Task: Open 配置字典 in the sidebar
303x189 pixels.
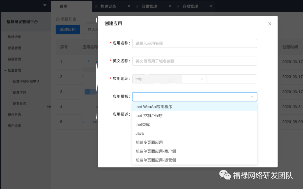Action: click(x=19, y=93)
